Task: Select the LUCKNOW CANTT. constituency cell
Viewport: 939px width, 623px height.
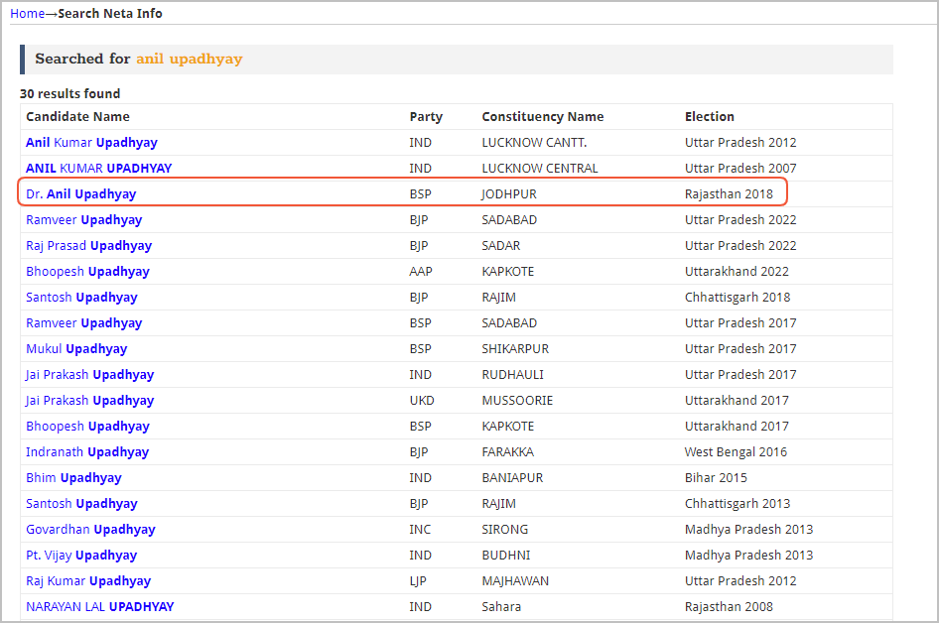Action: 534,143
